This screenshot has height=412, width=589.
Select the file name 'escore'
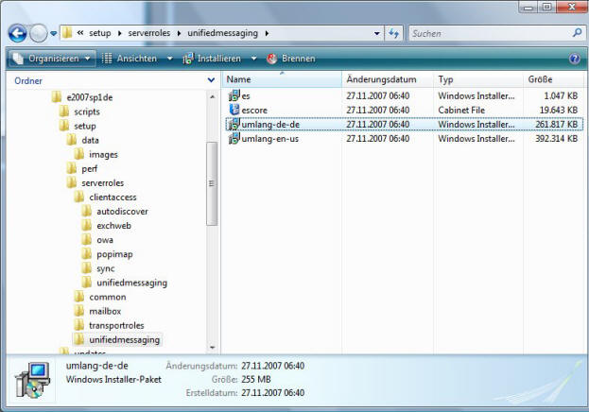(254, 111)
